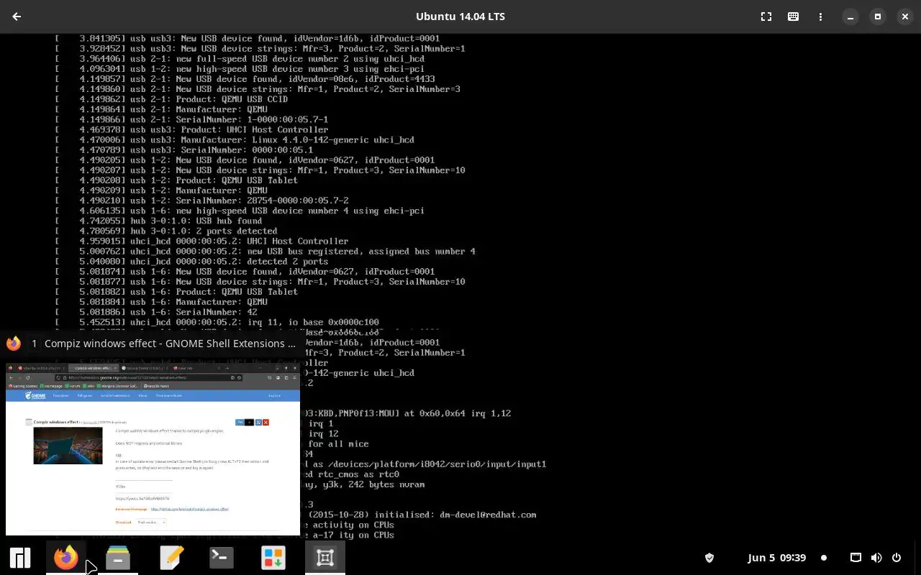Click the Firefox logo in the preview header
The width and height of the screenshot is (921, 575).
click(x=14, y=344)
